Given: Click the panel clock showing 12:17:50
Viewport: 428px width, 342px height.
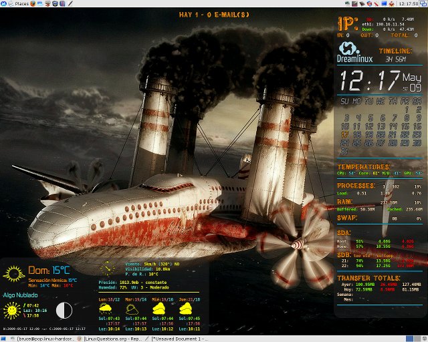Looking at the screenshot, I should point(409,4).
